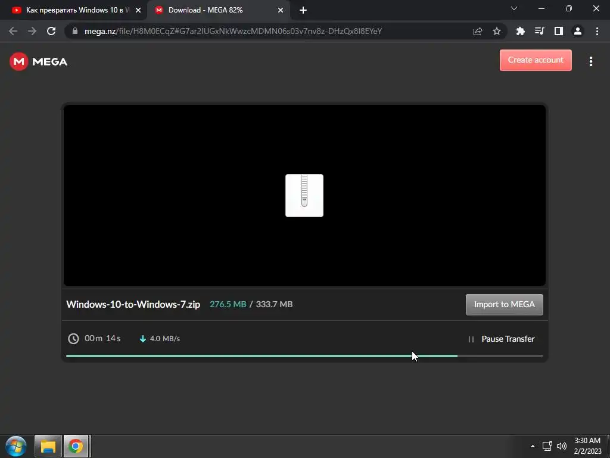This screenshot has width=610, height=458.
Task: Open Chrome extensions puzzle icon
Action: pyautogui.click(x=520, y=31)
